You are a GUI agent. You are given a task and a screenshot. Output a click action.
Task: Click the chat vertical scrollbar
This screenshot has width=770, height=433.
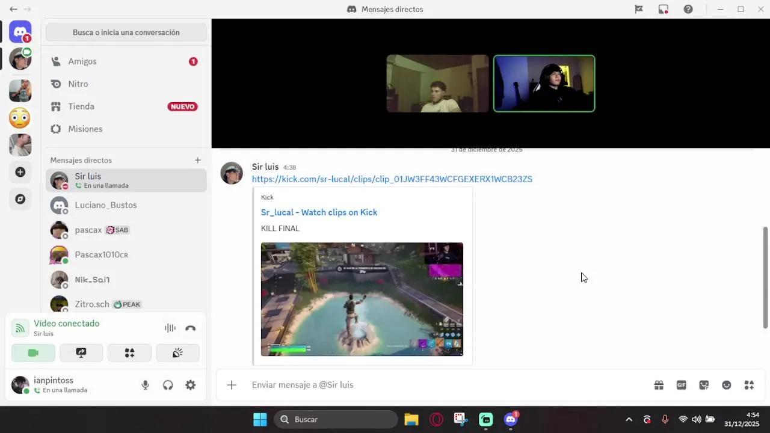[765, 278]
